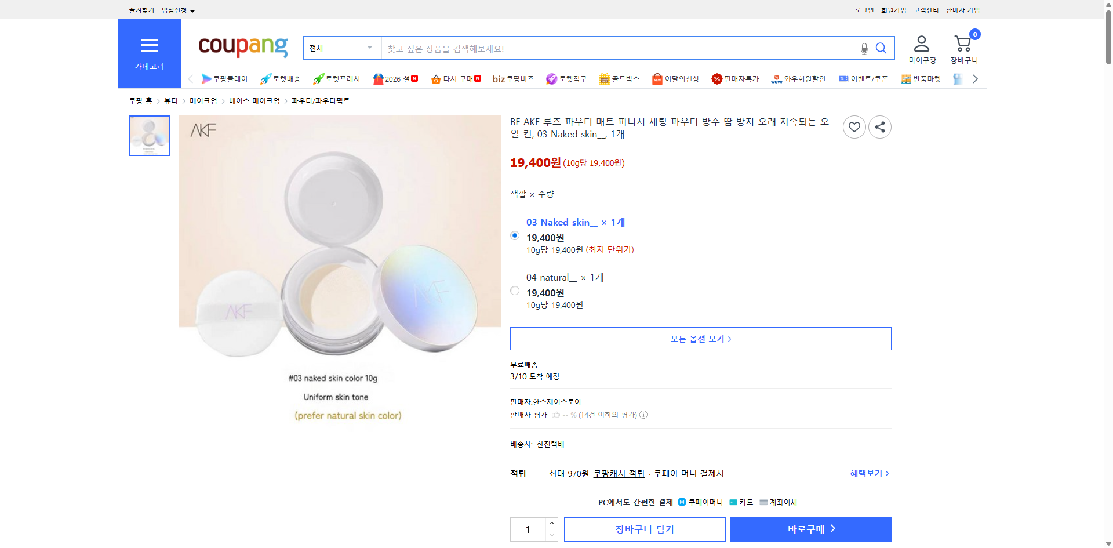Open the 카테고리 hamburger menu
This screenshot has width=1113, height=548.
(149, 53)
